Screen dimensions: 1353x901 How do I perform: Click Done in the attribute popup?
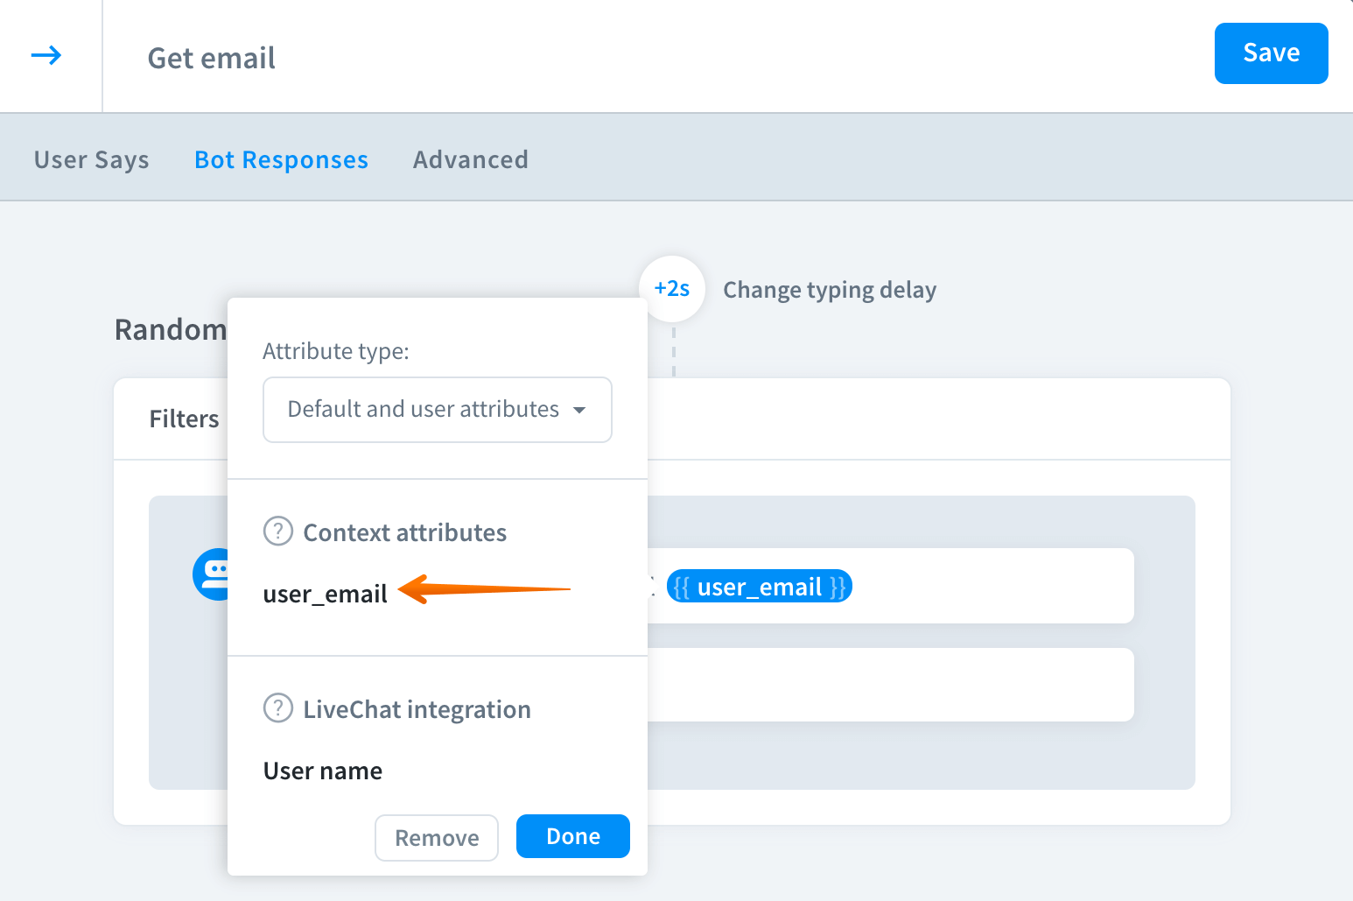tap(572, 837)
